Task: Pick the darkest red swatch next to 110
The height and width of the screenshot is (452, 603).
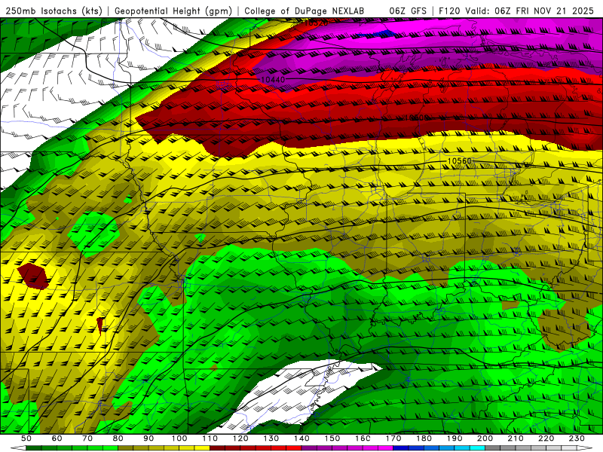Action: point(217,447)
